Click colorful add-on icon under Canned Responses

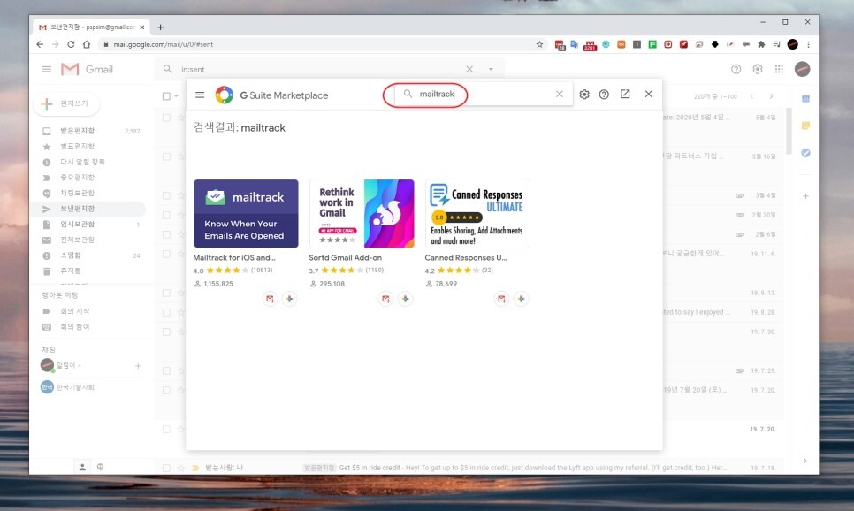pyautogui.click(x=522, y=299)
